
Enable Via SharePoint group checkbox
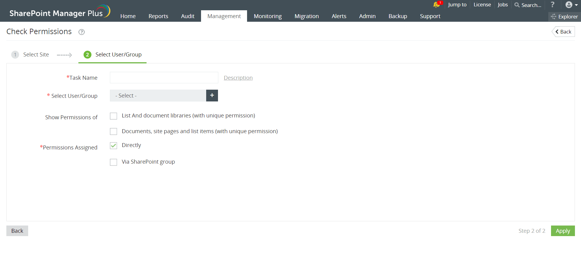tap(114, 162)
